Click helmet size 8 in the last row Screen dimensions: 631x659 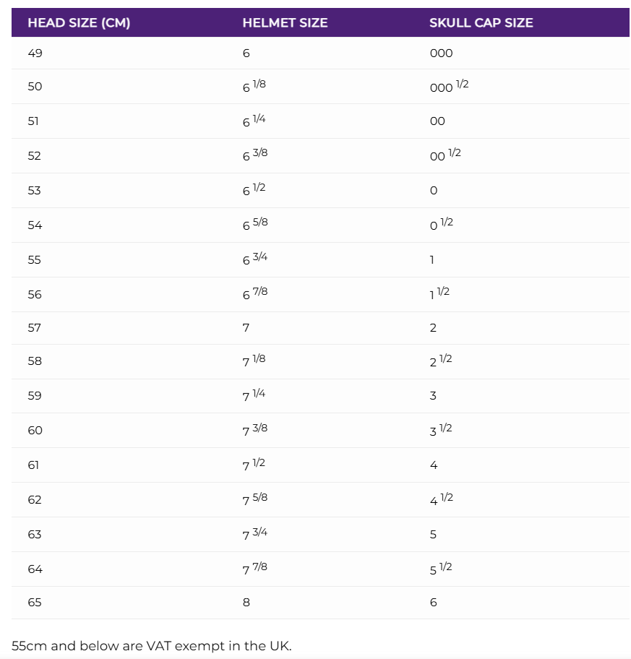(246, 602)
